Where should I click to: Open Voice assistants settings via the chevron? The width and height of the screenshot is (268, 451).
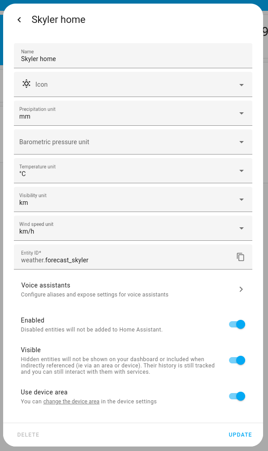(x=241, y=289)
